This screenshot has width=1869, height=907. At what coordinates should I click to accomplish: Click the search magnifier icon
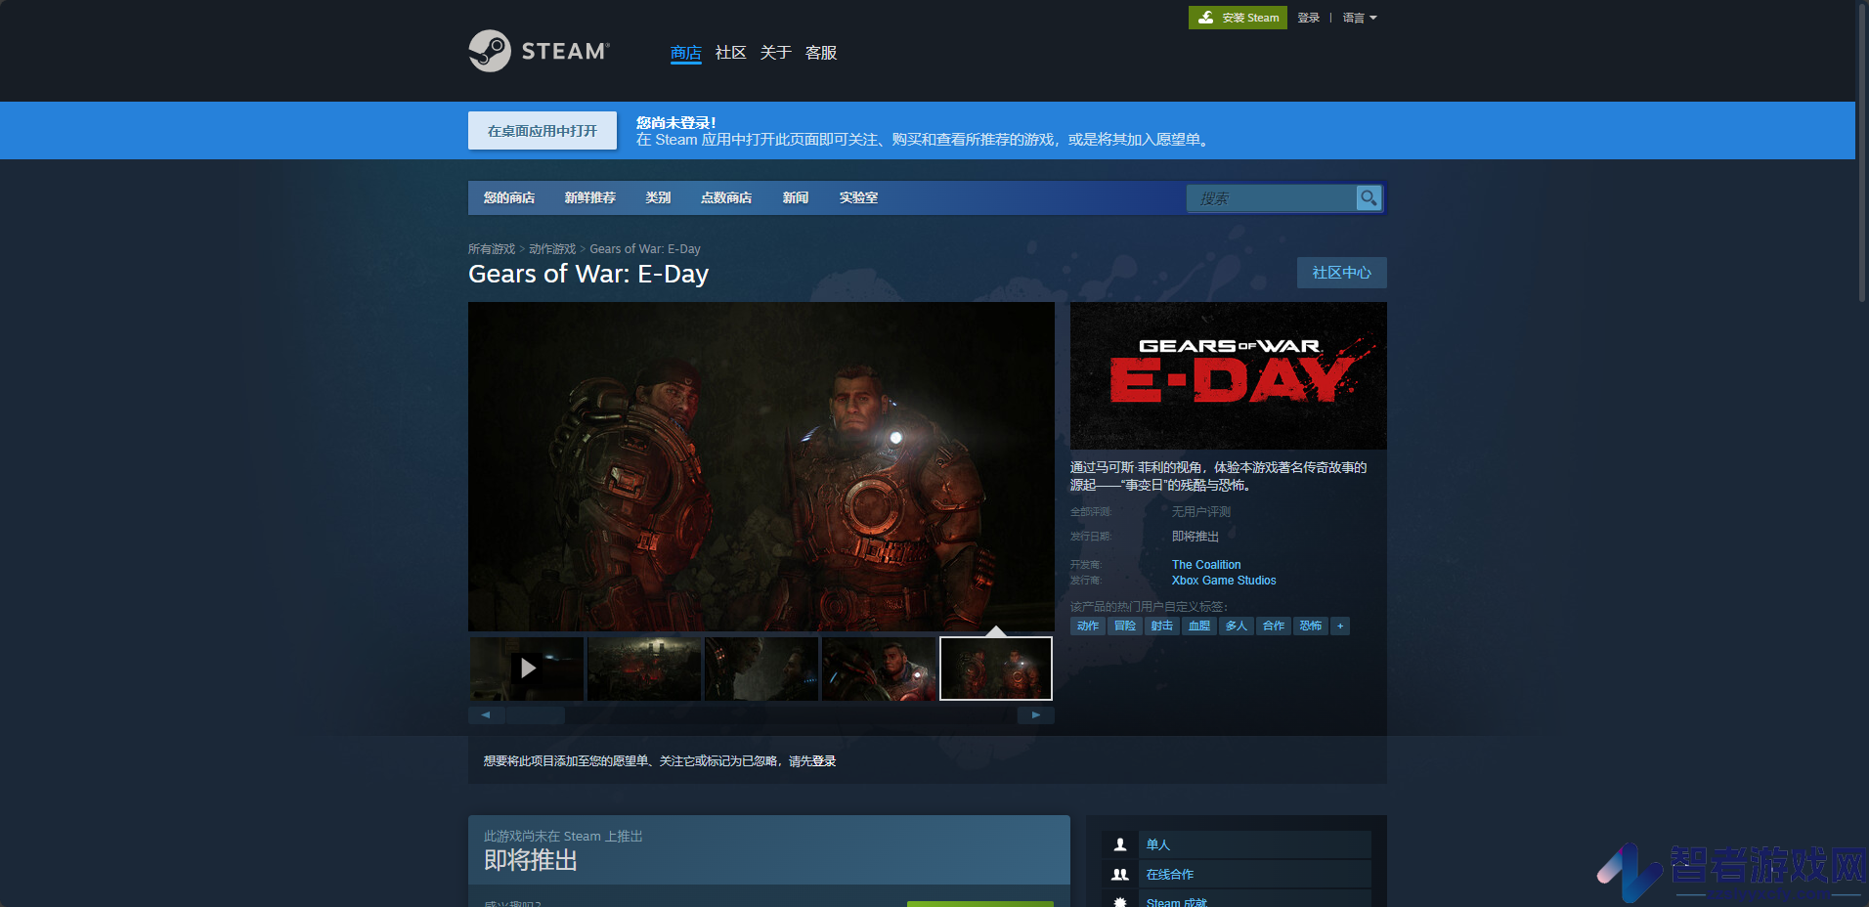pos(1369,197)
